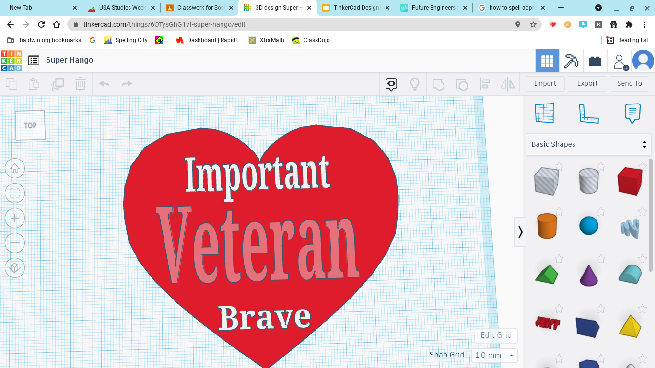Click the Group shapes icon
This screenshot has height=368, width=655.
pyautogui.click(x=438, y=84)
